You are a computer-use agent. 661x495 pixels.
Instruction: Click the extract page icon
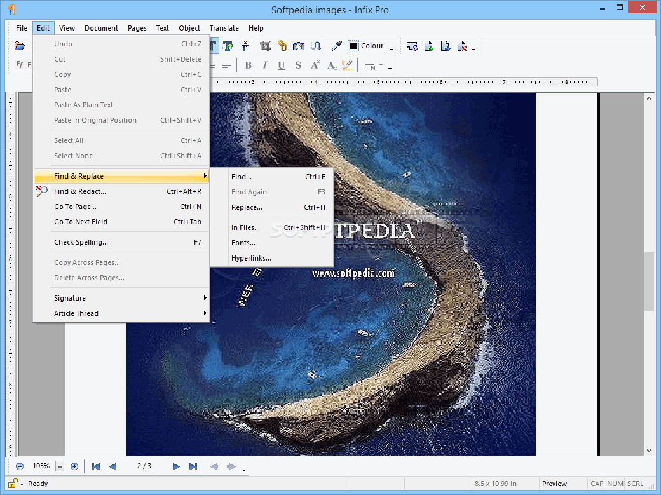tap(445, 46)
